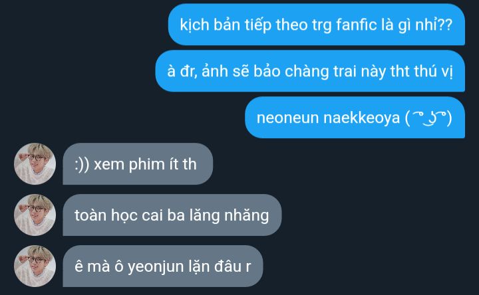Click the ':))' smiley in received message
The image size is (479, 295).
82,165
